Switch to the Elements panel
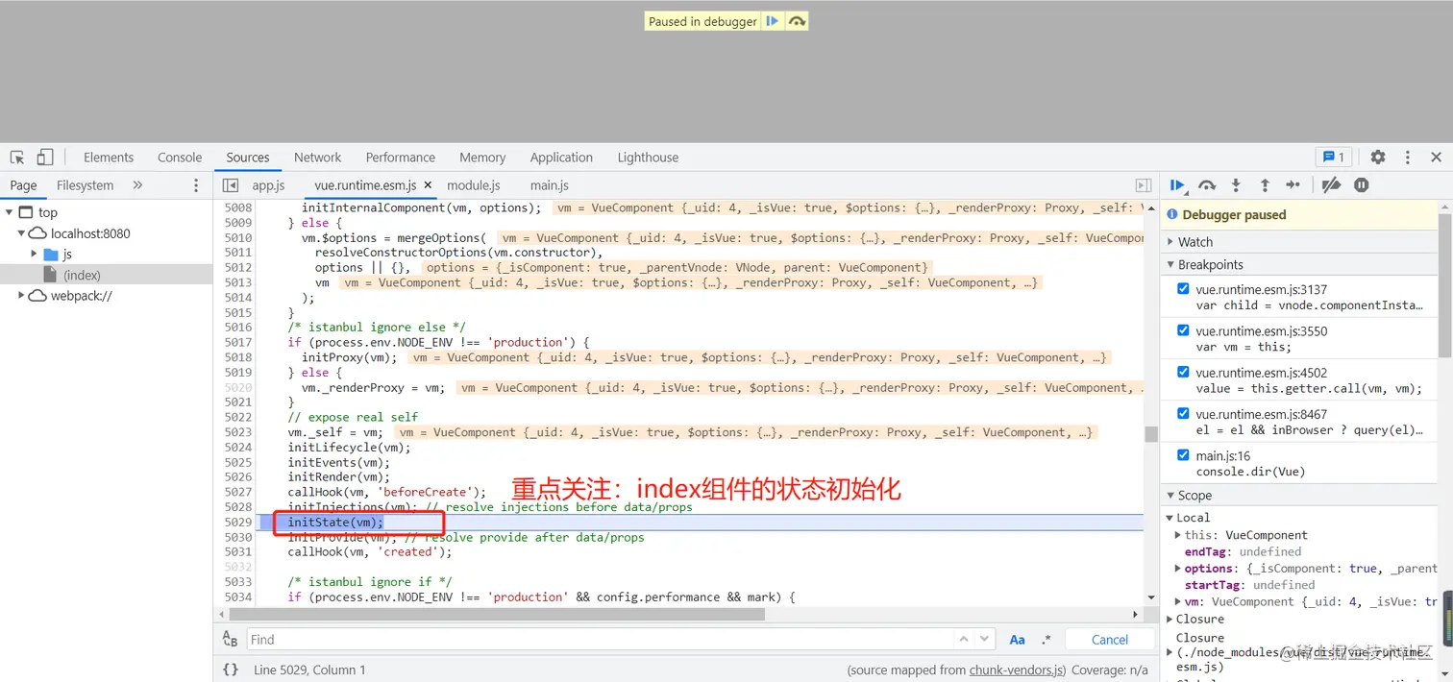The height and width of the screenshot is (682, 1453). click(109, 158)
